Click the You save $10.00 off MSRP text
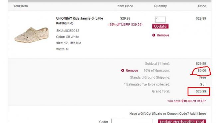The image size is (216, 123). pos(186,101)
